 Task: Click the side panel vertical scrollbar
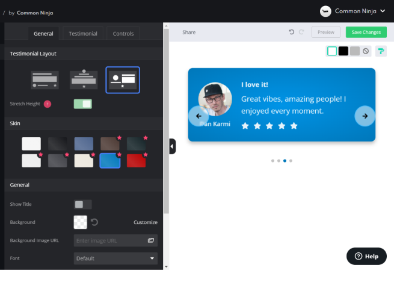(166, 121)
